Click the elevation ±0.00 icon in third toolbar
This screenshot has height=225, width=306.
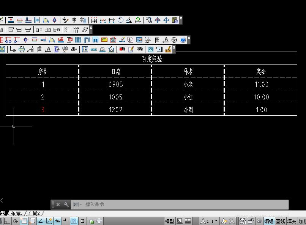pyautogui.click(x=148, y=40)
